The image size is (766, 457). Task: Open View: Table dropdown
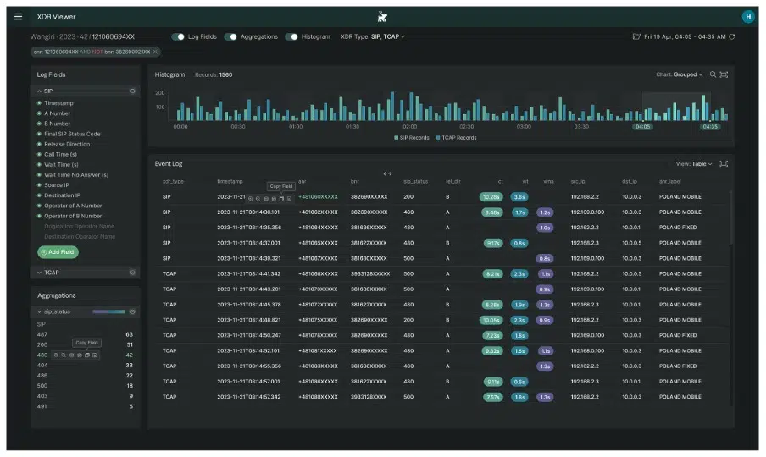(694, 164)
